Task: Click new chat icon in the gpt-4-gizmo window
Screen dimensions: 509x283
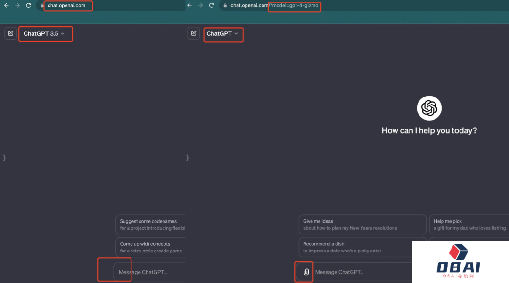Action: point(193,34)
